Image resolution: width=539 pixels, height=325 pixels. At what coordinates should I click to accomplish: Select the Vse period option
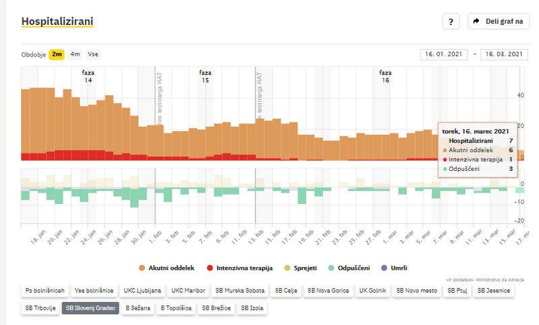click(93, 55)
